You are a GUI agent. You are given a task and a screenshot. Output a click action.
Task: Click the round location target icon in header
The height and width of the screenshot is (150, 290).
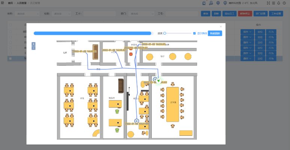pos(218,3)
